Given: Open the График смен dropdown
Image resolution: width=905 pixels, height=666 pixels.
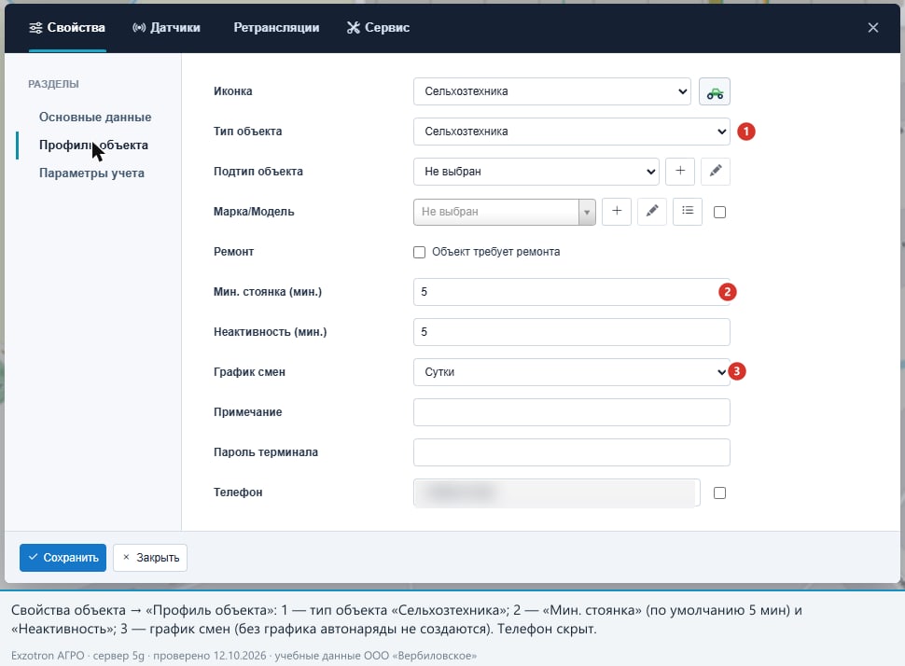Looking at the screenshot, I should (x=571, y=372).
